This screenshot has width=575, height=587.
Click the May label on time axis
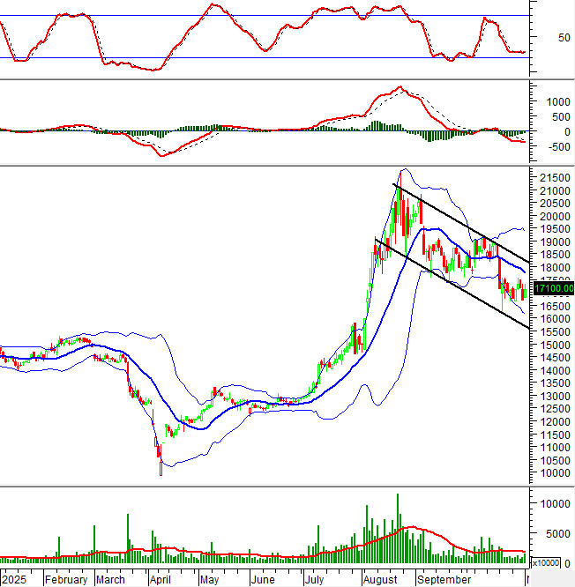[208, 580]
